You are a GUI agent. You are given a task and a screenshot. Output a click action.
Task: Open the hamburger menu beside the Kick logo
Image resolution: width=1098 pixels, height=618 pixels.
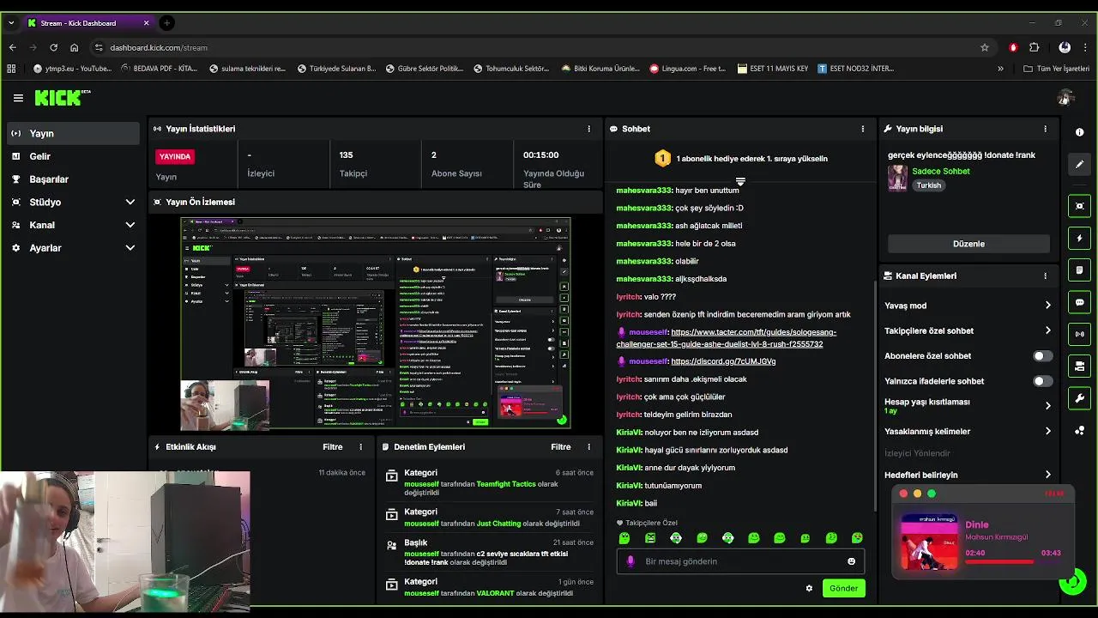tap(18, 98)
